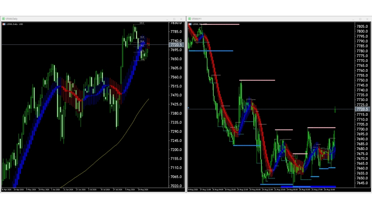
Task: Click the '24 Aug 08:00' time label
Action: coord(292,190)
